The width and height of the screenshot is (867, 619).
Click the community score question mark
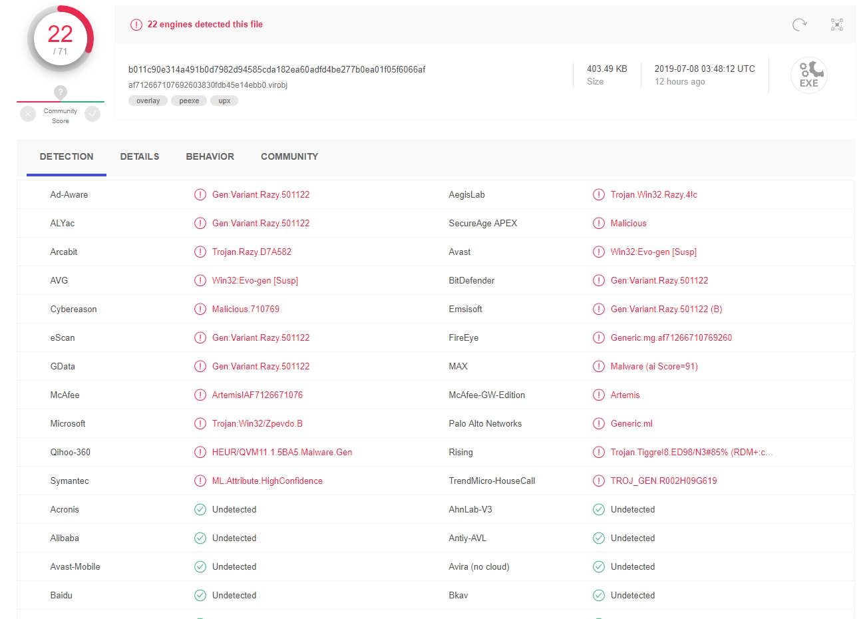click(x=61, y=93)
